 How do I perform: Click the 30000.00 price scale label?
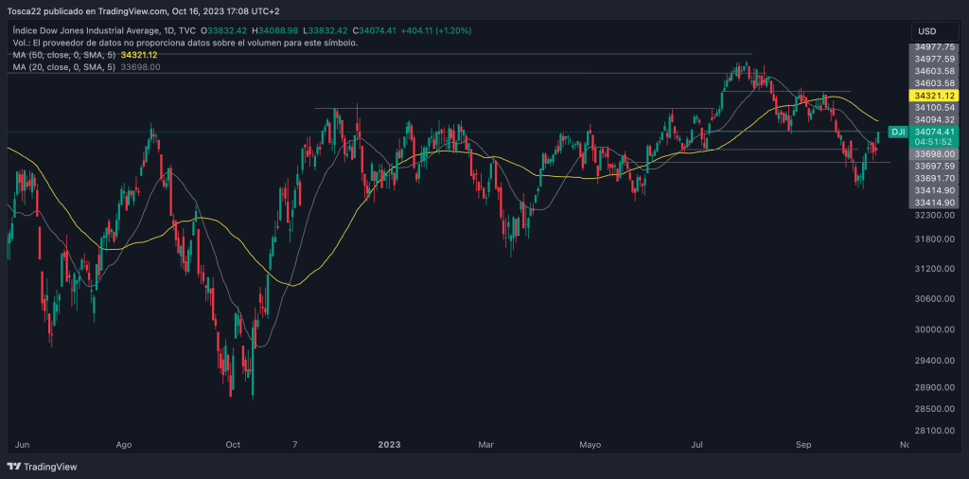(934, 329)
